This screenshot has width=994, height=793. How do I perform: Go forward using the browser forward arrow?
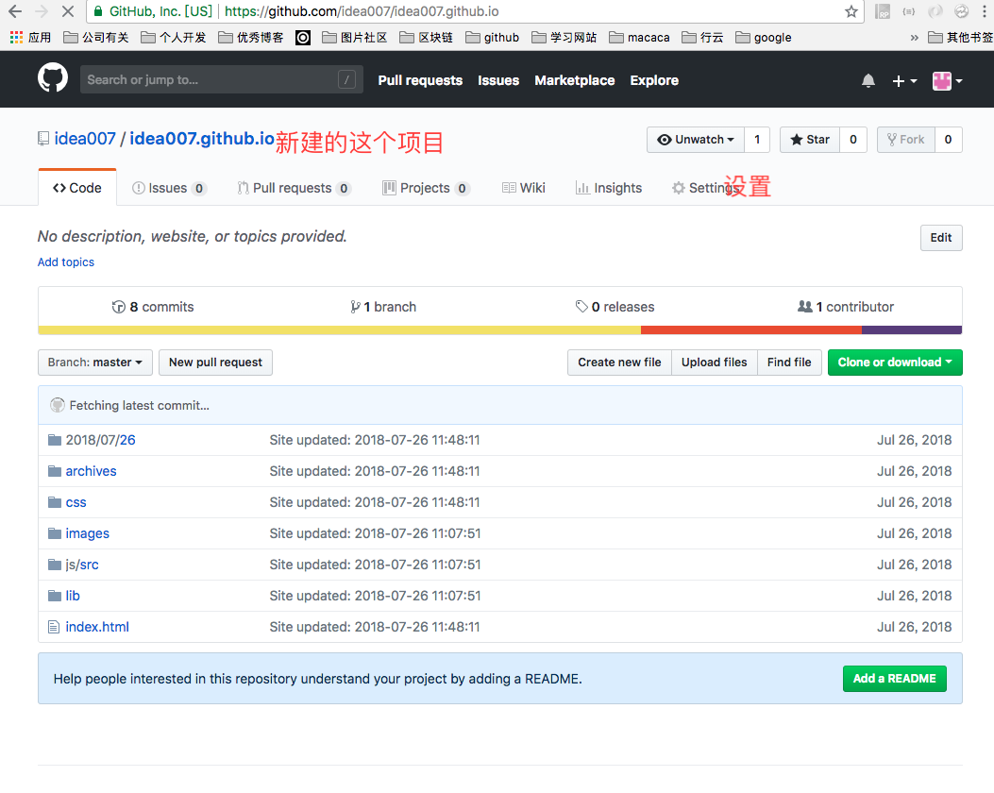(x=42, y=11)
